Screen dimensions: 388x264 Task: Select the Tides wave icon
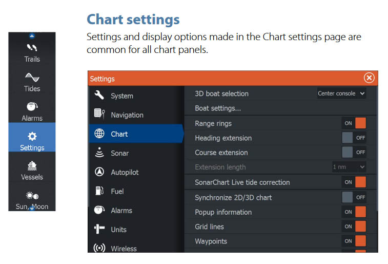tap(32, 77)
